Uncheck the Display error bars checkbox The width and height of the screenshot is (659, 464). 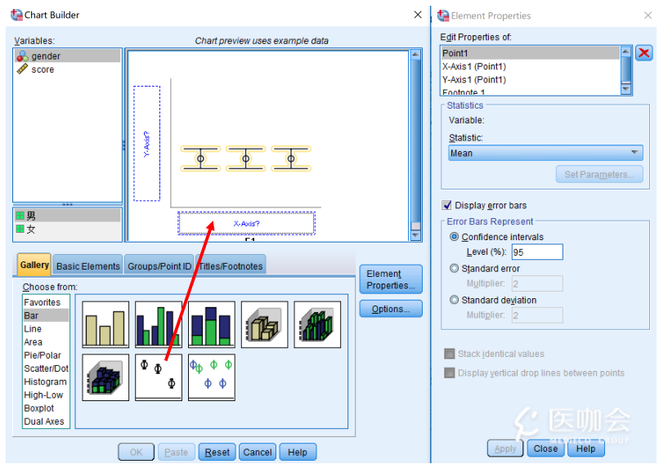[447, 205]
